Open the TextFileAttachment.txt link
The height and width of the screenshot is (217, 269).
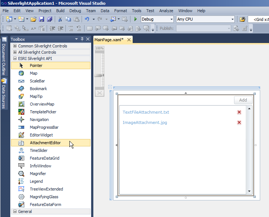[146, 112]
